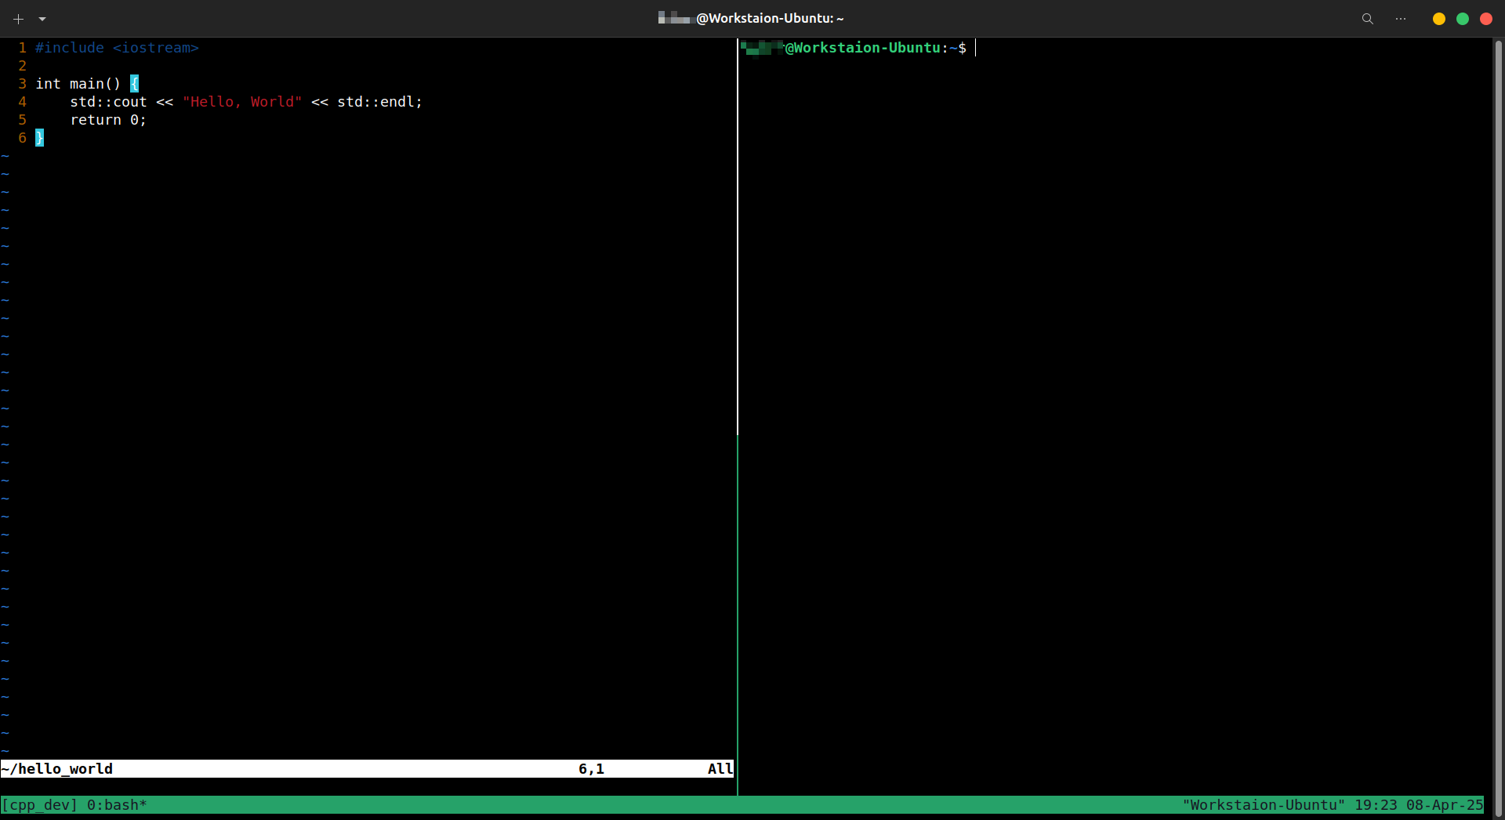
Task: Click '<iostream>' in the include line
Action: (156, 48)
